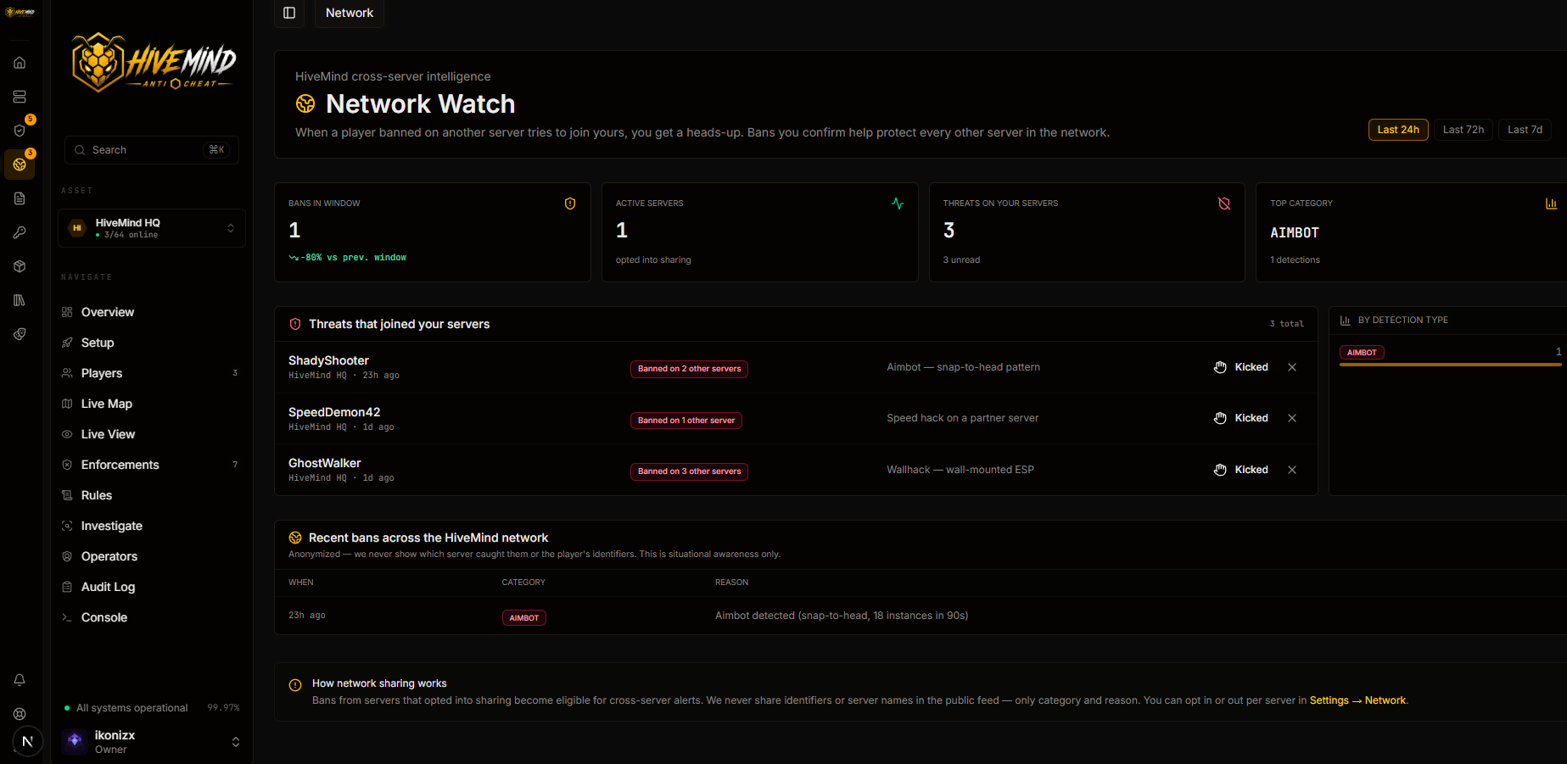Select the Last 24h time window
The width and height of the screenshot is (1567, 764).
point(1398,130)
